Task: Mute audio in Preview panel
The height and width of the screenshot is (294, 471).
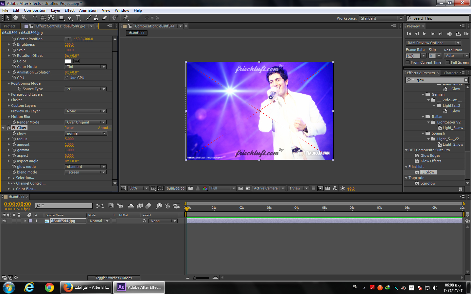Action: (449, 34)
